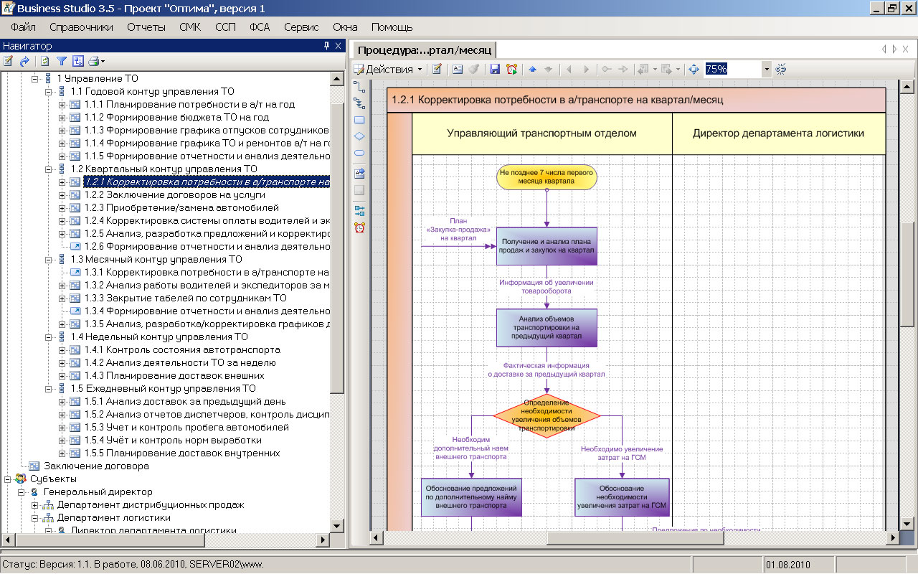Click the funnel filter icon in Navigator
Viewport: 918px width, 574px height.
pos(62,62)
